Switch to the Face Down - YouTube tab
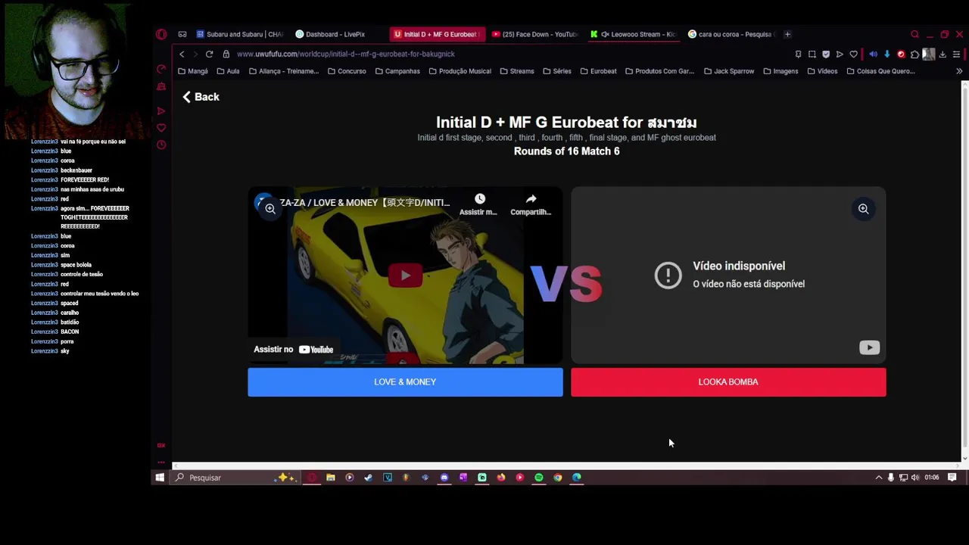This screenshot has width=969, height=545. pos(534,34)
